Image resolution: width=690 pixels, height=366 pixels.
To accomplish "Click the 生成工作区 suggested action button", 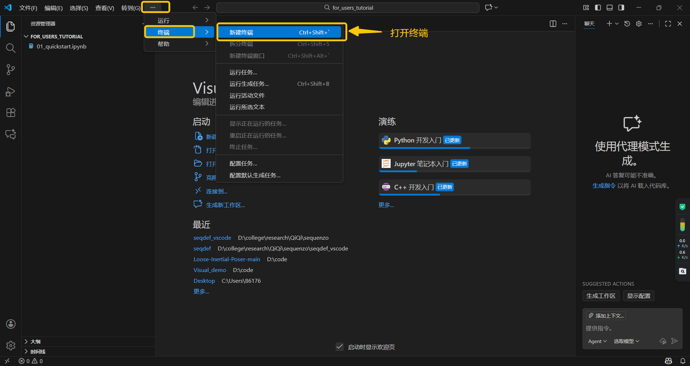I will coord(601,296).
